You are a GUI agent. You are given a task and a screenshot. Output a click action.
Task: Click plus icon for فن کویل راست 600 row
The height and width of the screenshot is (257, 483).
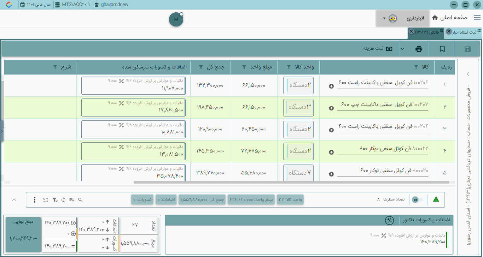pyautogui.click(x=331, y=86)
